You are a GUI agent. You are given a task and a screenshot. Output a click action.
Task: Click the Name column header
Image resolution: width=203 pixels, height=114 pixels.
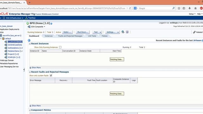52,51
